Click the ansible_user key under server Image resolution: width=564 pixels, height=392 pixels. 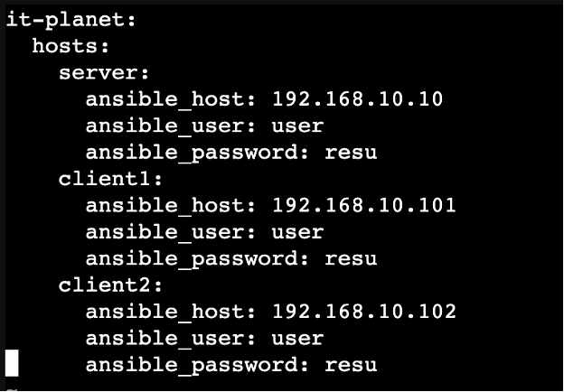(167, 126)
